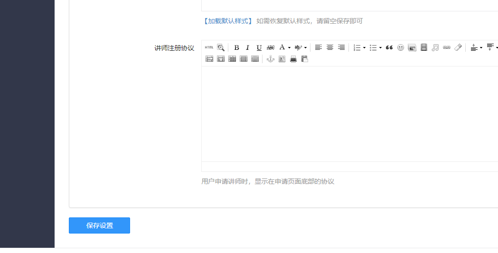Insert music audio

(435, 47)
